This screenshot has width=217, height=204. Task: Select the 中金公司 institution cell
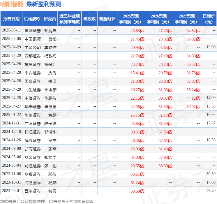[x=33, y=48]
